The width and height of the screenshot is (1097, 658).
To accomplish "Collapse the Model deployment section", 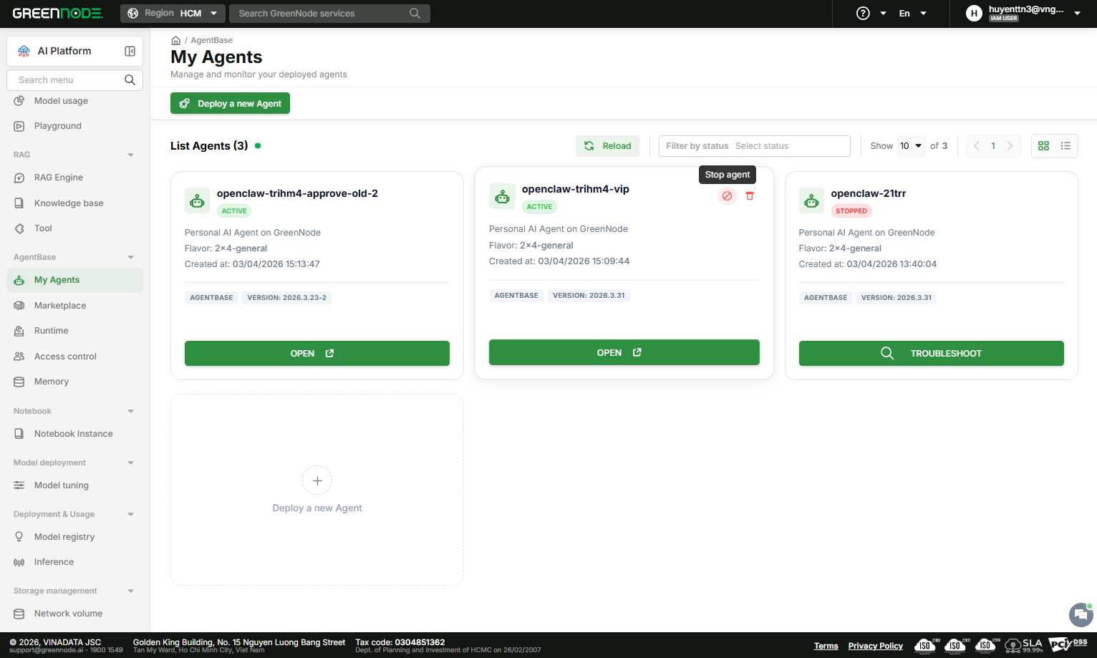I will [130, 463].
